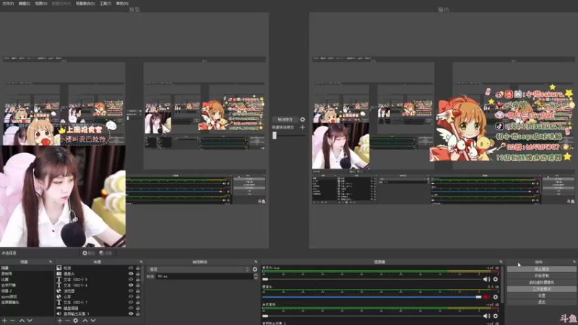The image size is (578, 325).
Task: Remove the selected source with the minus icon
Action: 67,321
